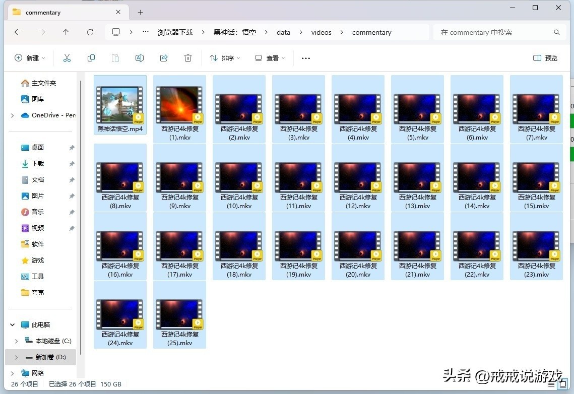Open the three-dot more options menu
The width and height of the screenshot is (574, 394).
[x=306, y=58]
